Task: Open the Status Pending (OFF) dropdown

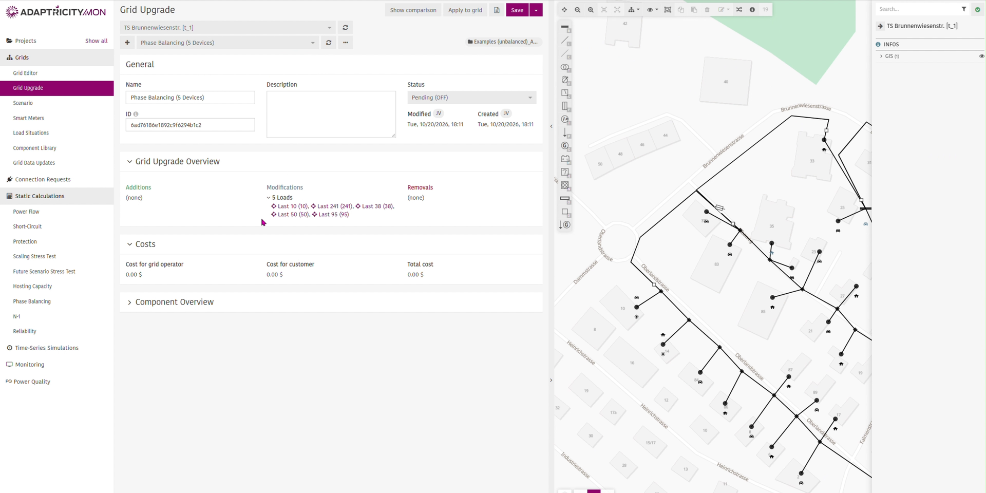Action: [471, 98]
